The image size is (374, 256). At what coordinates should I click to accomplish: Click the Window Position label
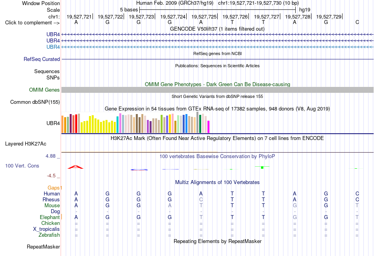(41, 3)
